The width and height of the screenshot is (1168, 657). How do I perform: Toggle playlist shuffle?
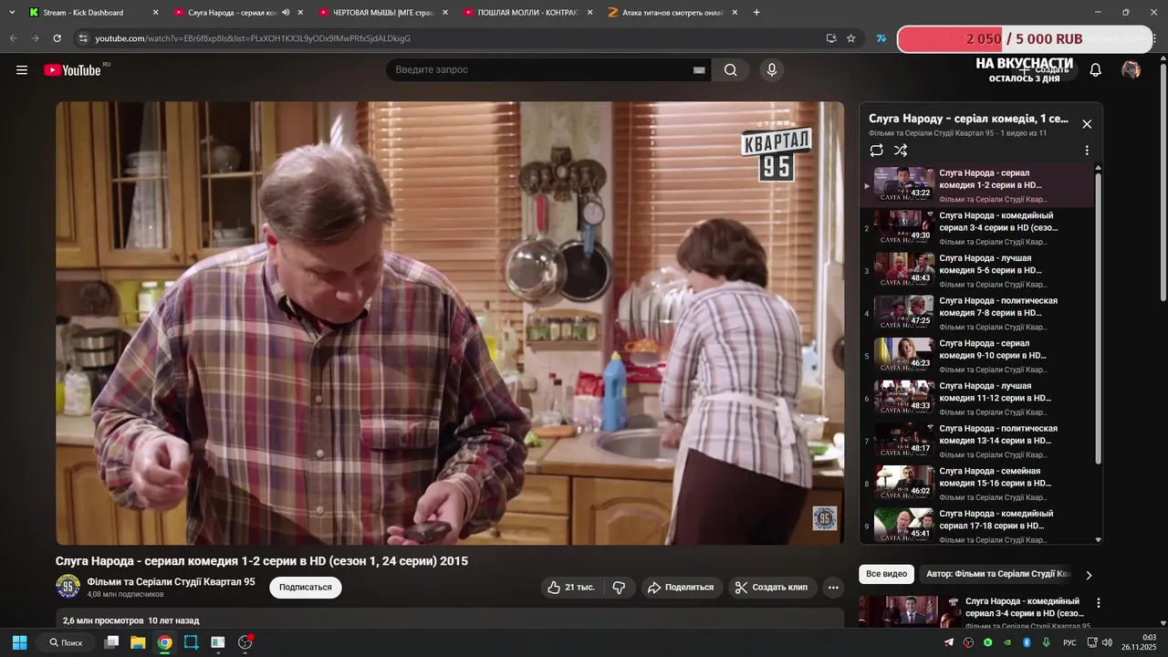tap(901, 151)
